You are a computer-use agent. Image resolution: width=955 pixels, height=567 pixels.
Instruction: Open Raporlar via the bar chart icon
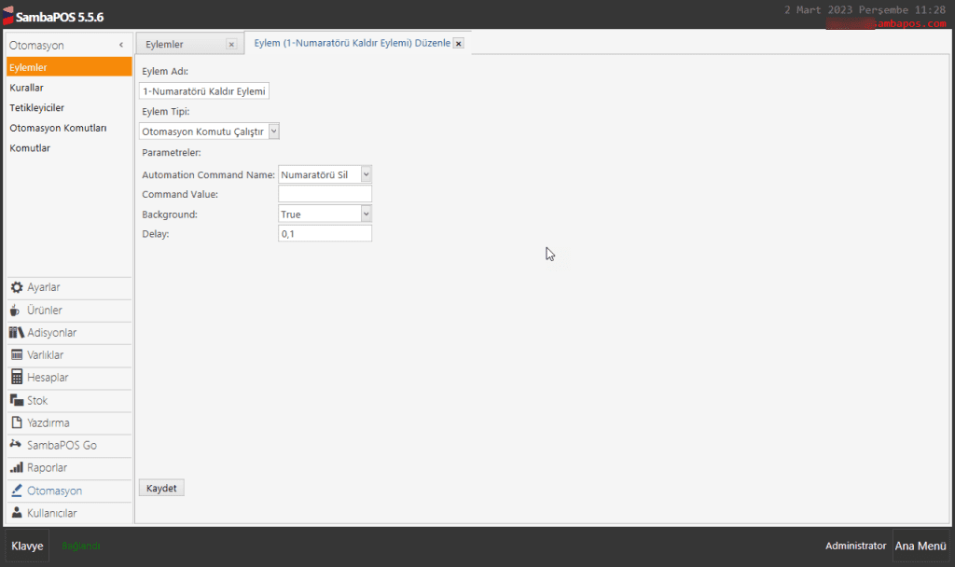pyautogui.click(x=16, y=467)
